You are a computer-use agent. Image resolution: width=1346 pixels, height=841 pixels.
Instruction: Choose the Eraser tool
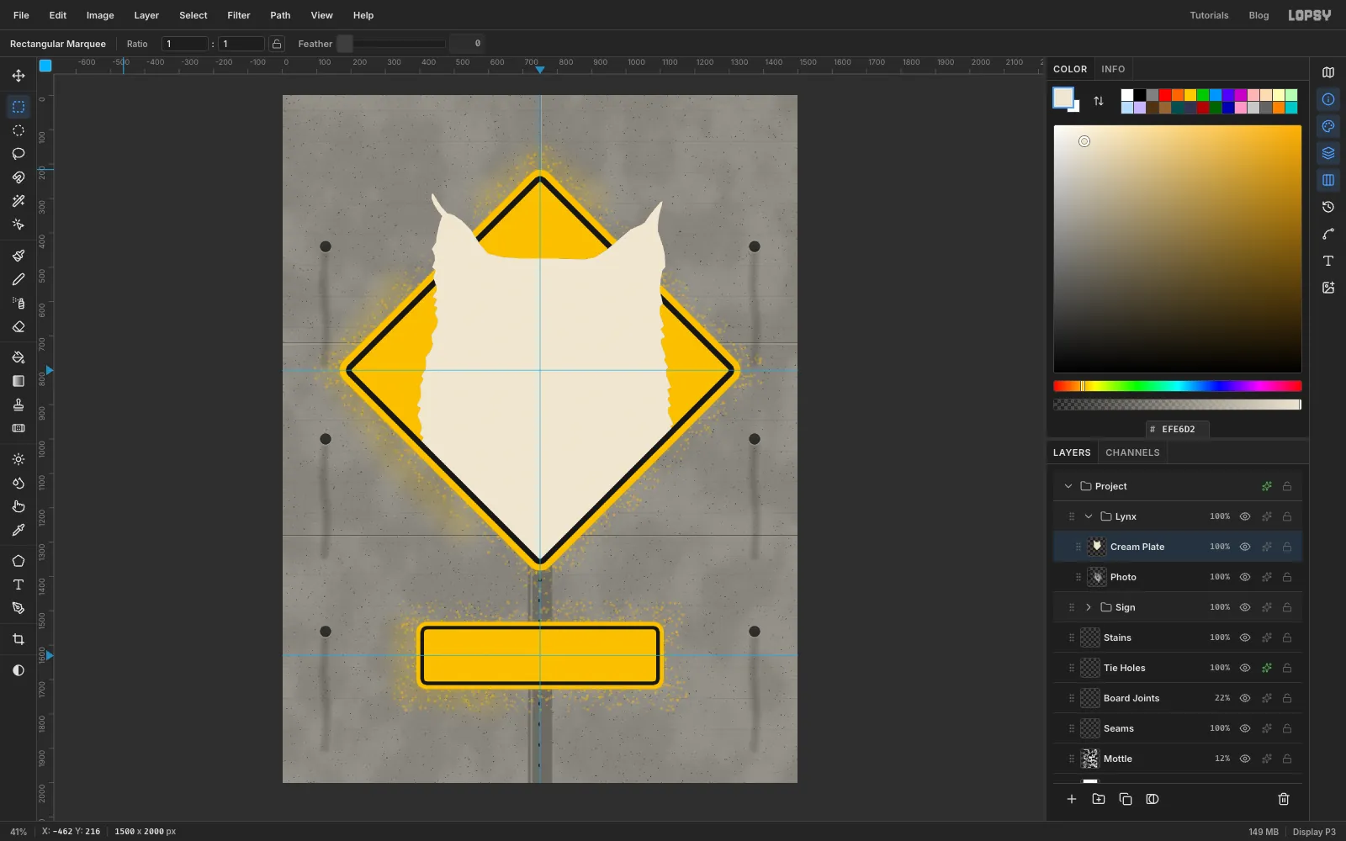[19, 326]
